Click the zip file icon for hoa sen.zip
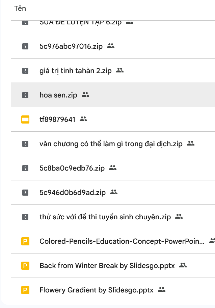Image resolution: width=215 pixels, height=308 pixels. [25, 95]
